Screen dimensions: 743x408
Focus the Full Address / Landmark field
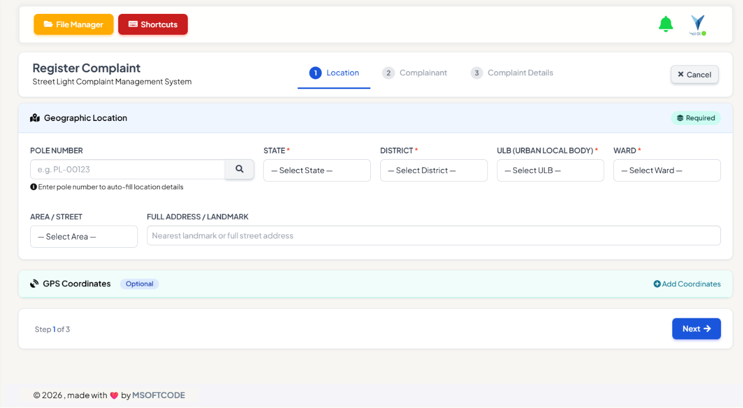[x=434, y=236]
